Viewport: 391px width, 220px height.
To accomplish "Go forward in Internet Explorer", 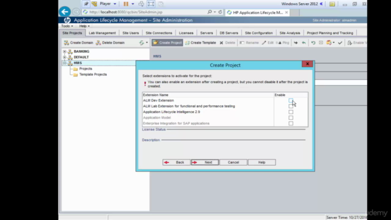I will click(x=76, y=12).
